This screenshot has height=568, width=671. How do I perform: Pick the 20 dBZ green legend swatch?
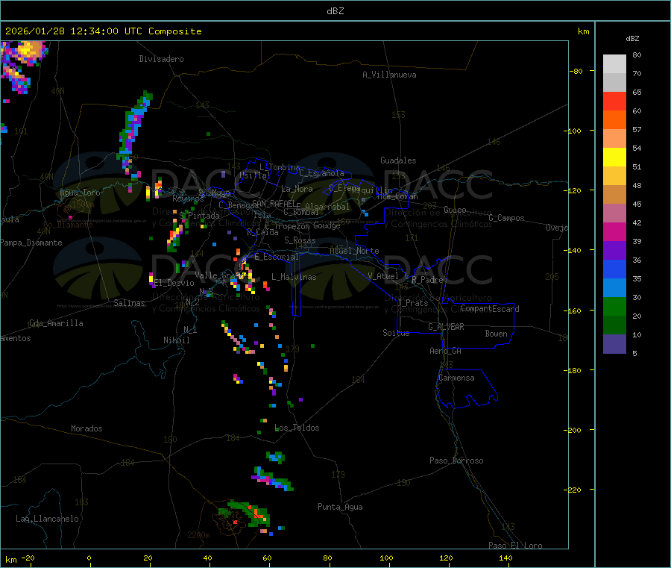coord(614,306)
